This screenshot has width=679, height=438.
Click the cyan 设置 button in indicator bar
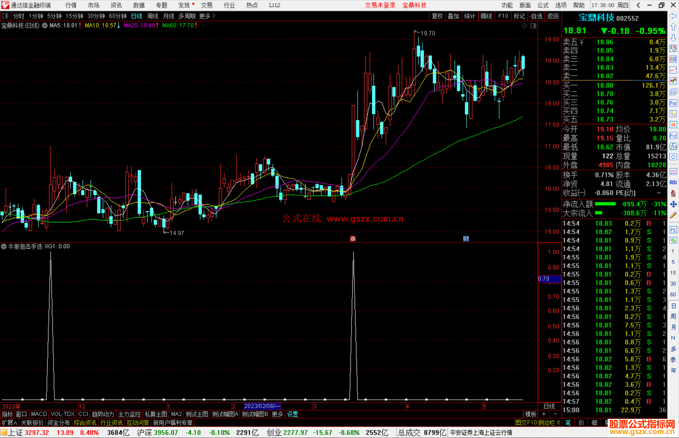click(x=292, y=414)
